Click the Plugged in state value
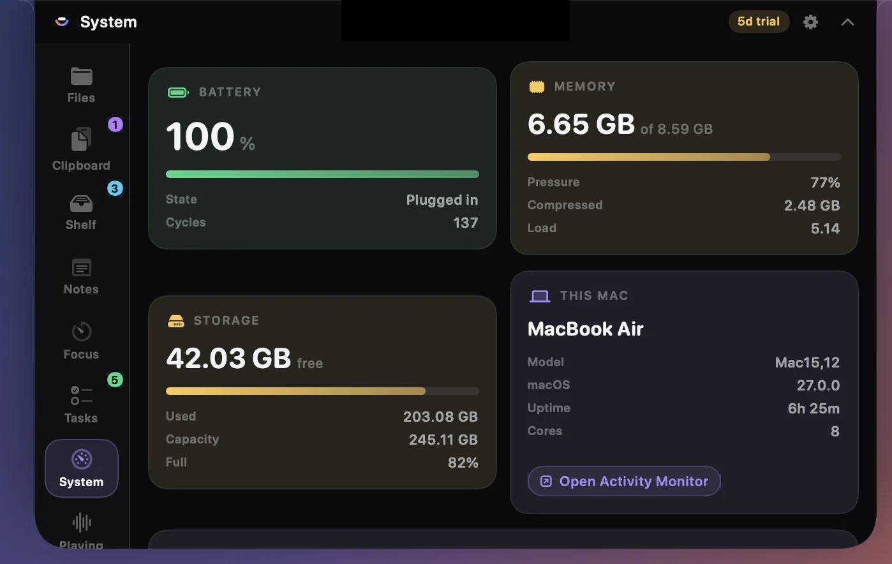This screenshot has height=564, width=892. [x=442, y=200]
